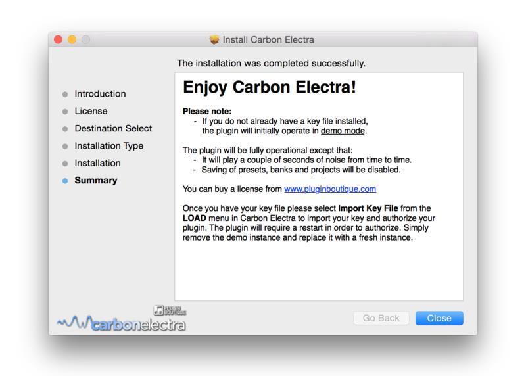Click the gray bullet beside Installation
This screenshot has height=376, width=526.
[x=65, y=164]
